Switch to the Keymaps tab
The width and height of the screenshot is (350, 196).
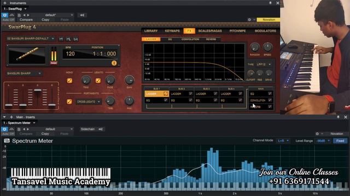172,31
